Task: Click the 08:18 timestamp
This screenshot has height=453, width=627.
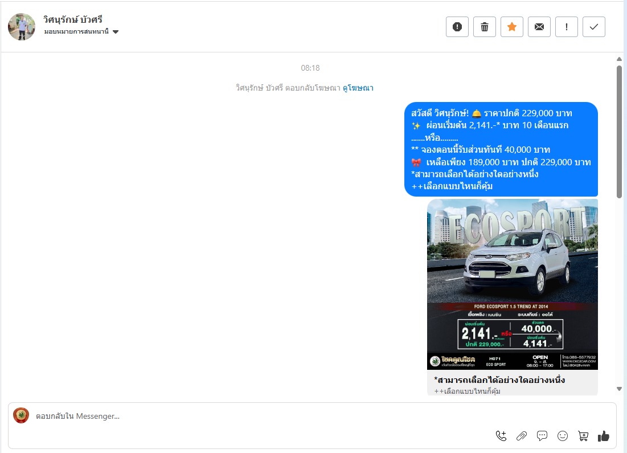Action: pyautogui.click(x=310, y=68)
